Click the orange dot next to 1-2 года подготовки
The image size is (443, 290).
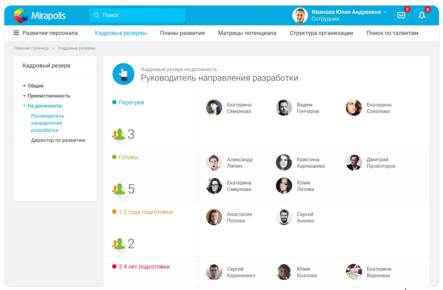pos(114,212)
